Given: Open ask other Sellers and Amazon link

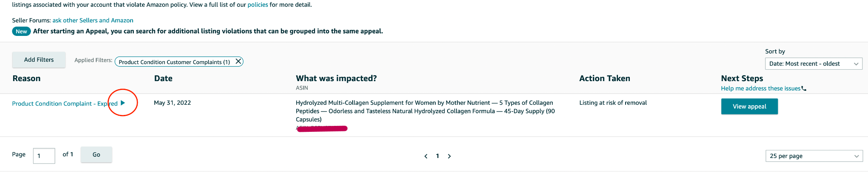Looking at the screenshot, I should point(93,20).
